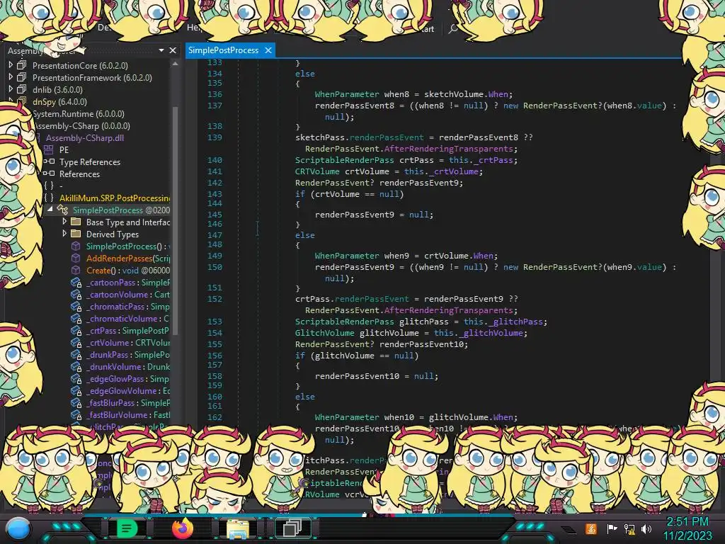Viewport: 725px width, 544px height.
Task: Expand the PresentationCore (6.0.2.0) assembly node
Action: pyautogui.click(x=11, y=65)
